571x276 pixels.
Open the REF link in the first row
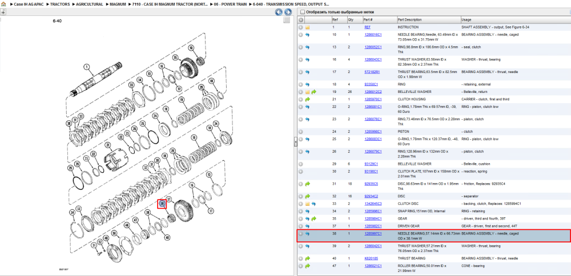pos(367,27)
